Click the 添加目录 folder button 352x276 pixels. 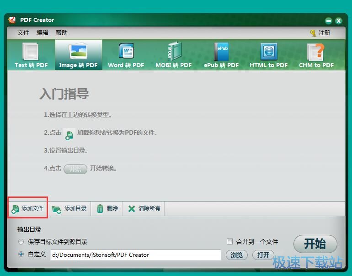click(69, 208)
